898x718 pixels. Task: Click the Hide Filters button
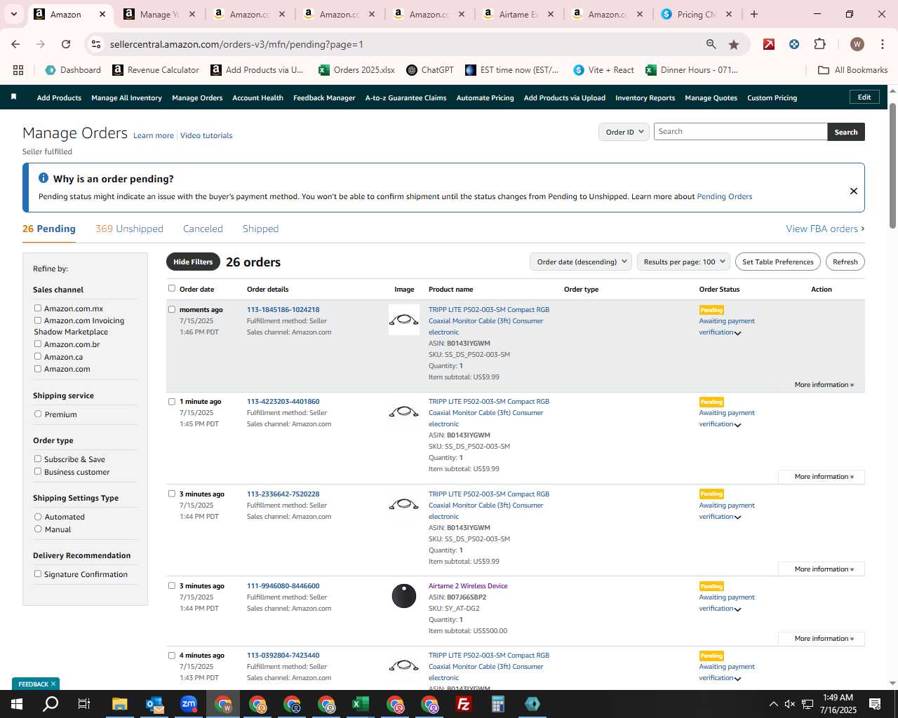pos(193,262)
